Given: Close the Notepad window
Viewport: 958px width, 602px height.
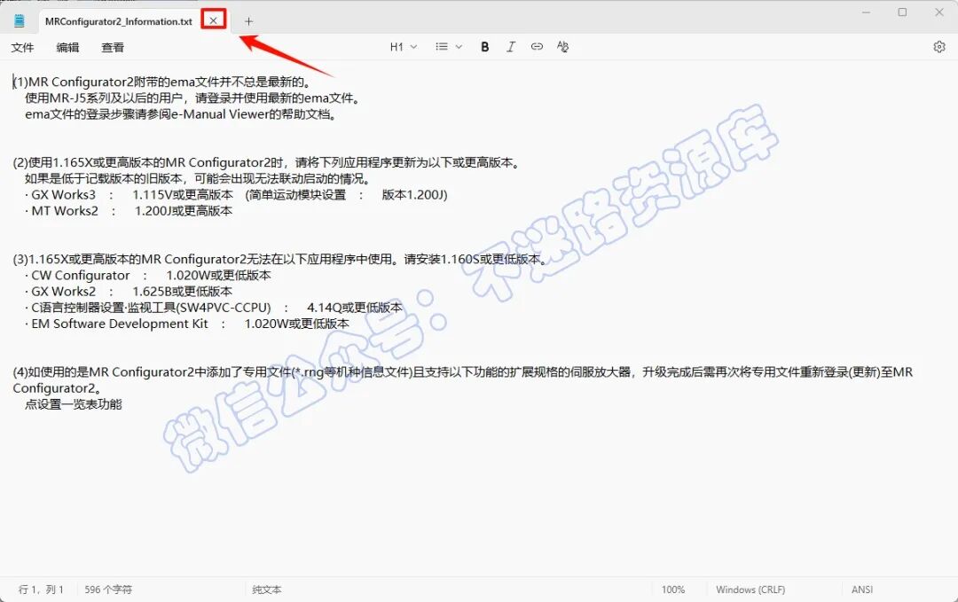Looking at the screenshot, I should click(x=939, y=12).
